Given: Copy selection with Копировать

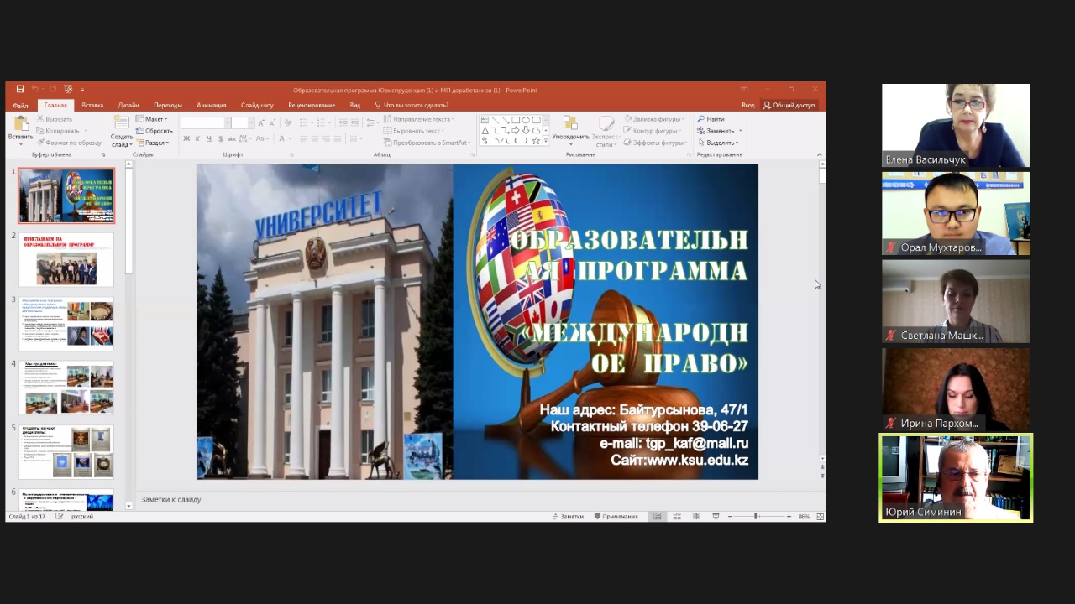Looking at the screenshot, I should coord(57,131).
